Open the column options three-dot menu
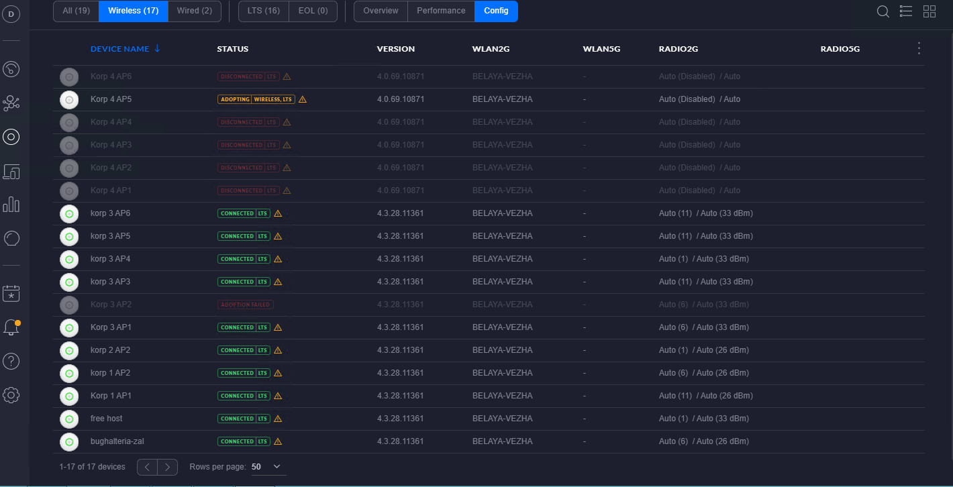Viewport: 953px width, 487px height. [919, 48]
